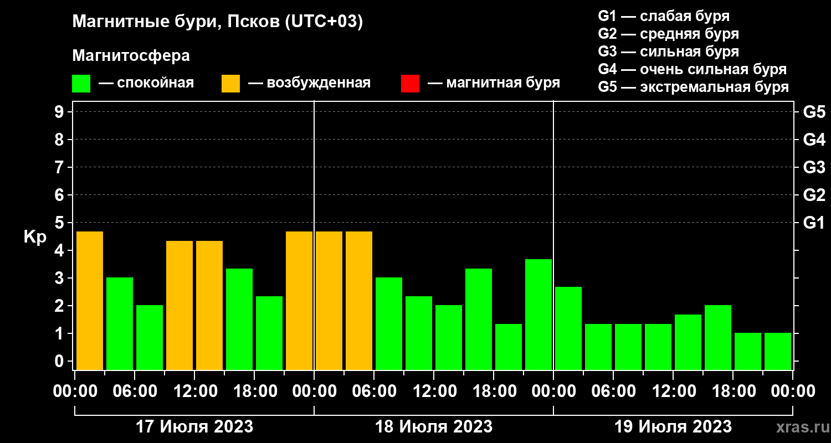831x443 pixels.
Task: Click the green bar for 17 Июля 18:00–21:00
Action: pos(269,333)
